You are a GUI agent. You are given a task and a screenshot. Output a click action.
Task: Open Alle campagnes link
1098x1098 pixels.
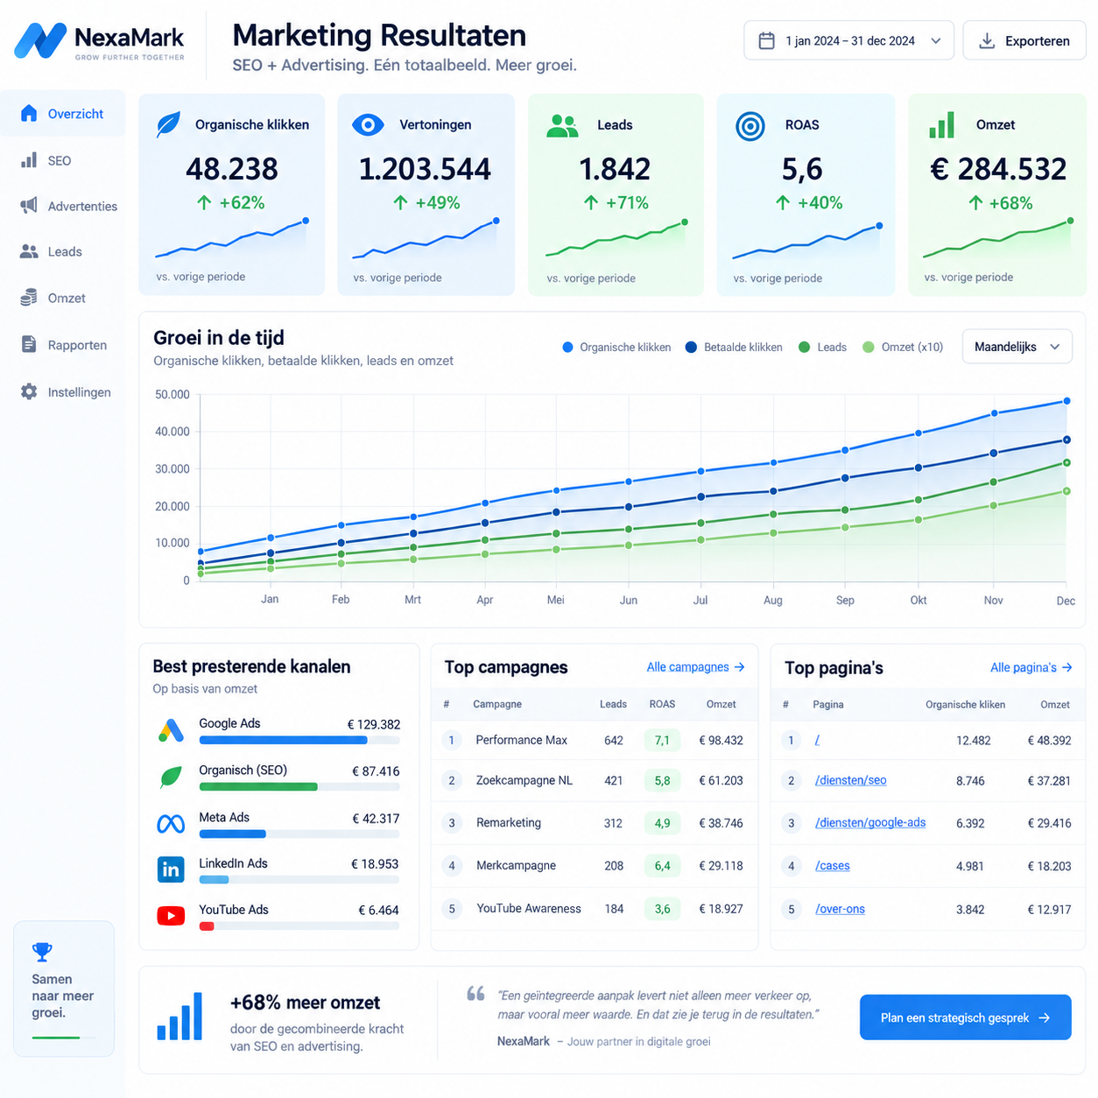click(x=695, y=667)
